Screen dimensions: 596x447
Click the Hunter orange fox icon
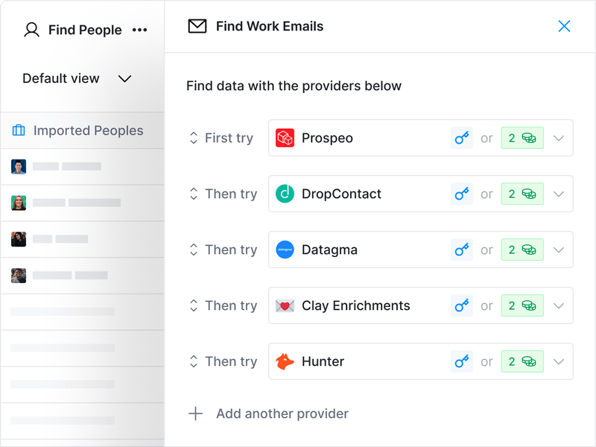285,361
